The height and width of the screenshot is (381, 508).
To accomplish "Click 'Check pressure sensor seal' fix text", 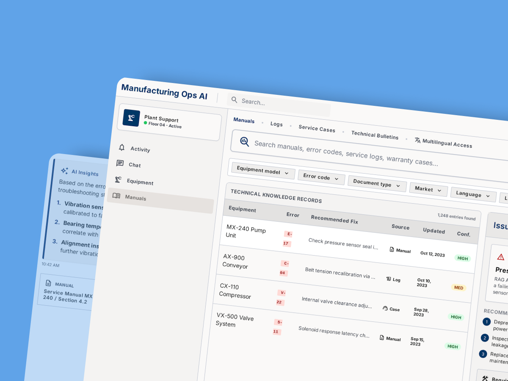I will pyautogui.click(x=343, y=244).
